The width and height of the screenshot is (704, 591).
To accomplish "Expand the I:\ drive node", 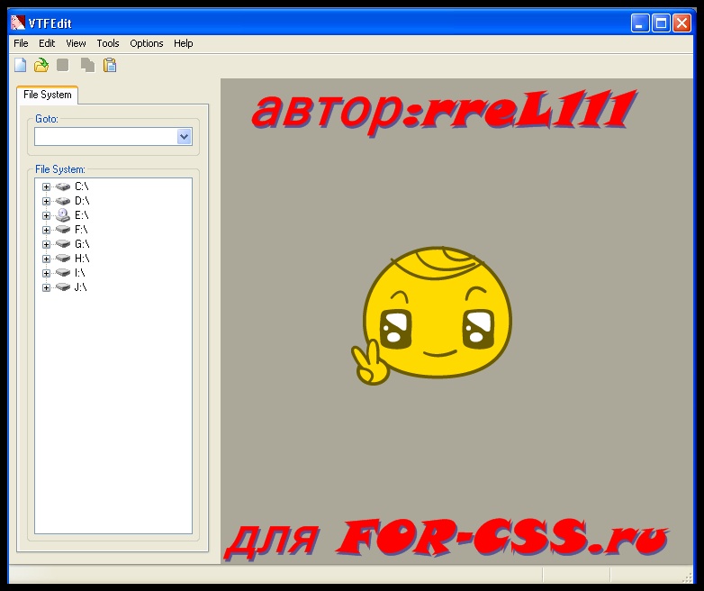I will (46, 273).
